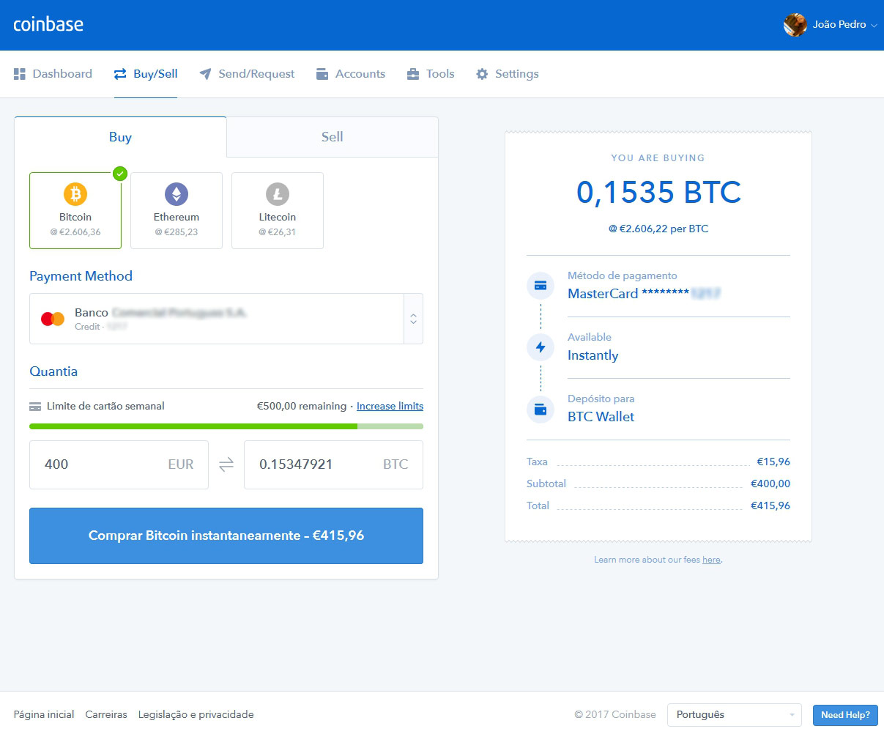Open the Tools page
The height and width of the screenshot is (737, 884).
coord(431,74)
